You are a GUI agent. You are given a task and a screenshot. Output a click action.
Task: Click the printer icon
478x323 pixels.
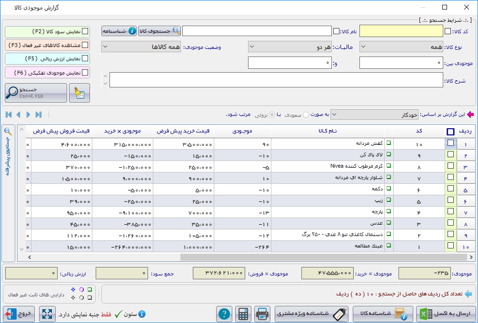[x=262, y=314]
